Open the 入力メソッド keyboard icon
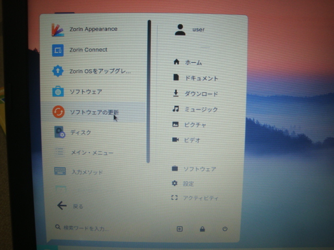334x250 pixels. point(60,171)
